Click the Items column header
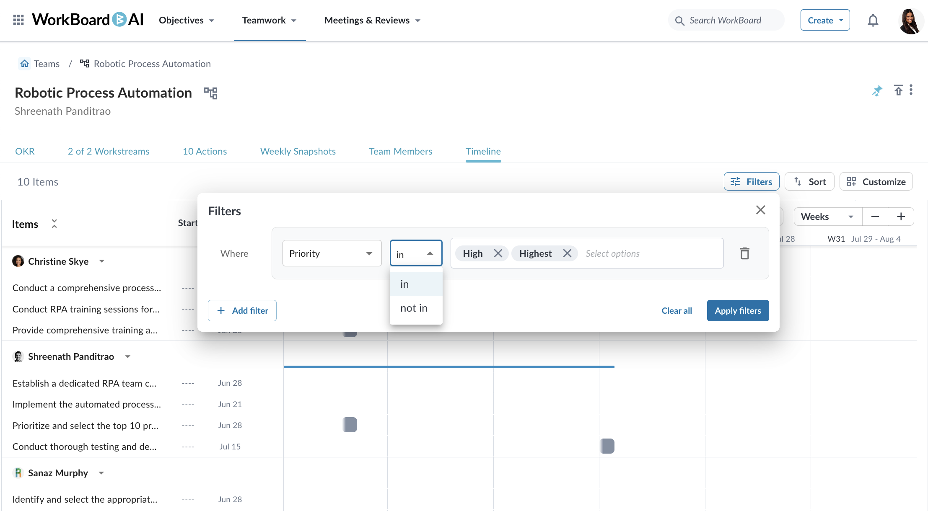Viewport: 928px width, 511px height. pos(25,224)
